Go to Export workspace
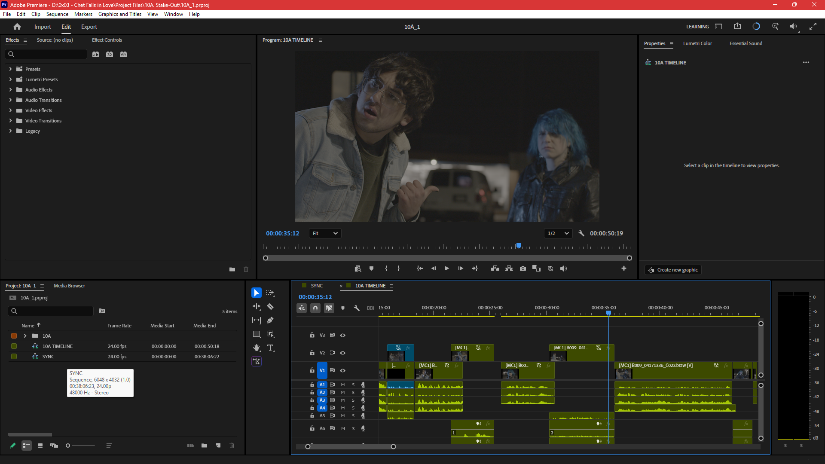Image resolution: width=825 pixels, height=464 pixels. click(x=89, y=27)
